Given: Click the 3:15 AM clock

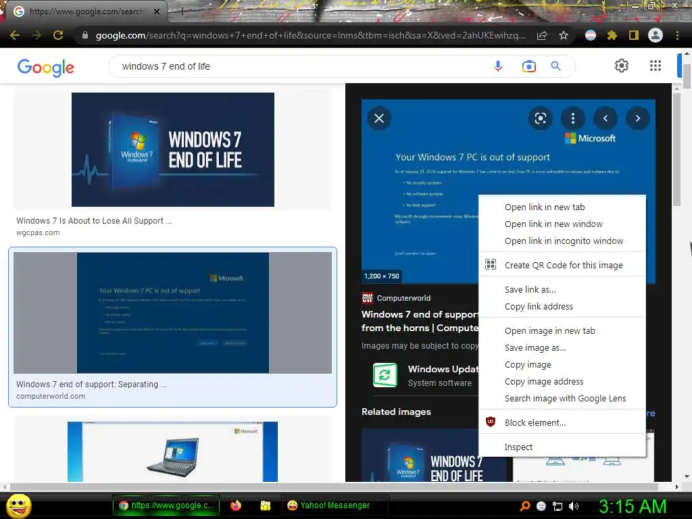Looking at the screenshot, I should click(x=633, y=506).
